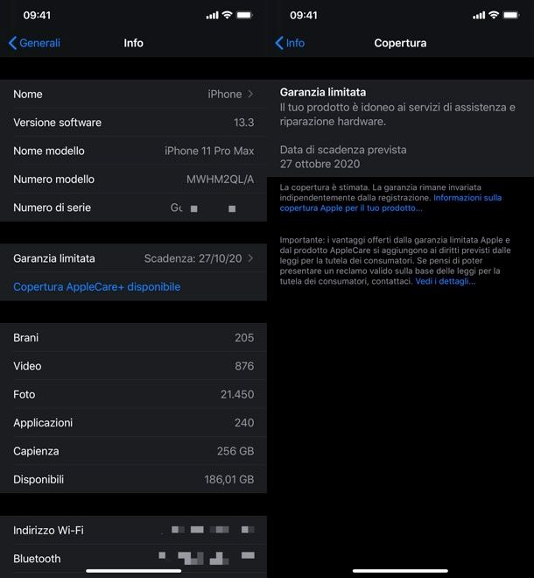Tap the battery icon on left status bar

coord(244,15)
